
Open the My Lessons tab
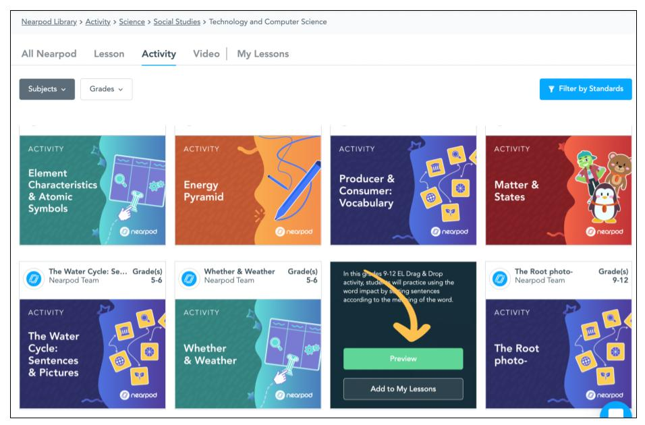tap(263, 54)
